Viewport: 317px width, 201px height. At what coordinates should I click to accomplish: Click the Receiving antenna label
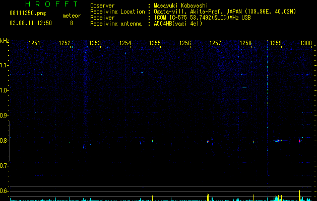pos(116,24)
